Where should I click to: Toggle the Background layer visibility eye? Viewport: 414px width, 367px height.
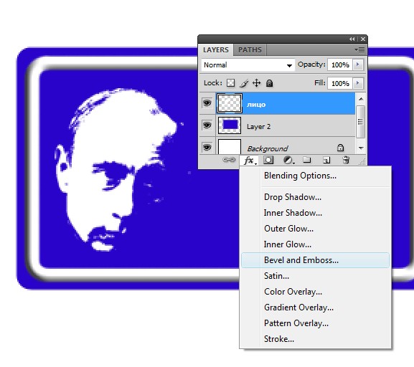point(207,147)
